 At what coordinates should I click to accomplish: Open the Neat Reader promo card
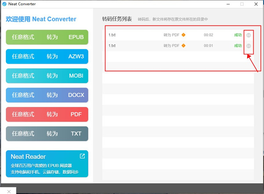pyautogui.click(x=47, y=164)
